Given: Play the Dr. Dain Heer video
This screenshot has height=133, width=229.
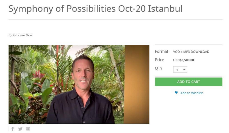Looking at the screenshot, I should [79, 84].
